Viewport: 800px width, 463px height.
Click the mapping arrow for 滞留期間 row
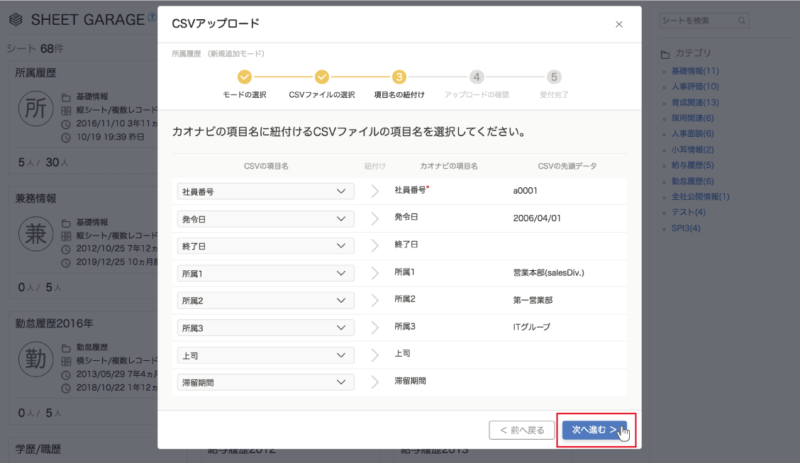point(375,382)
